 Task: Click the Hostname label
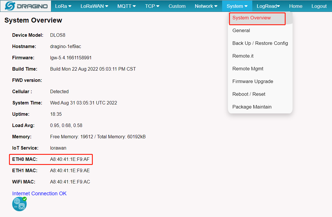pyautogui.click(x=24, y=47)
